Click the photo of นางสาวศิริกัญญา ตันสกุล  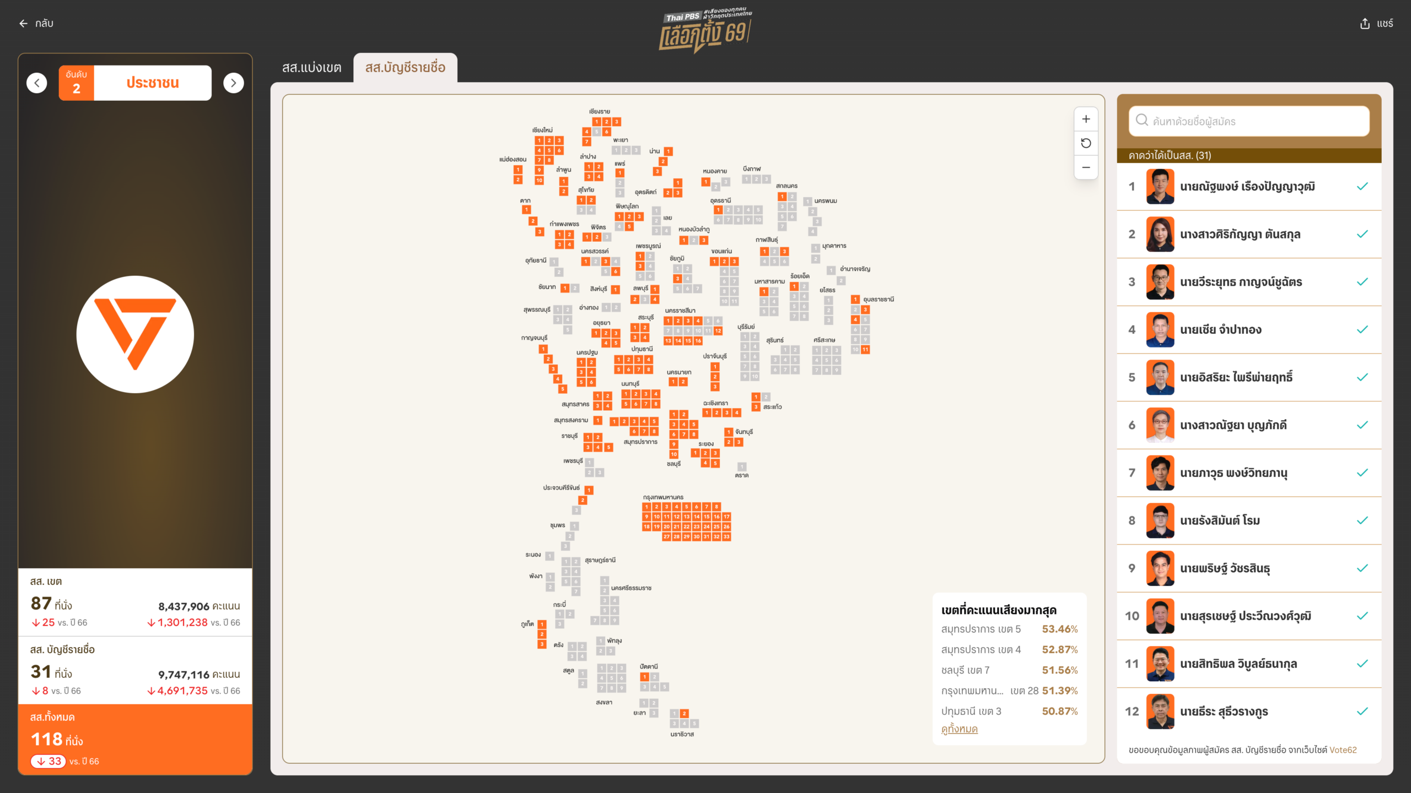1160,235
